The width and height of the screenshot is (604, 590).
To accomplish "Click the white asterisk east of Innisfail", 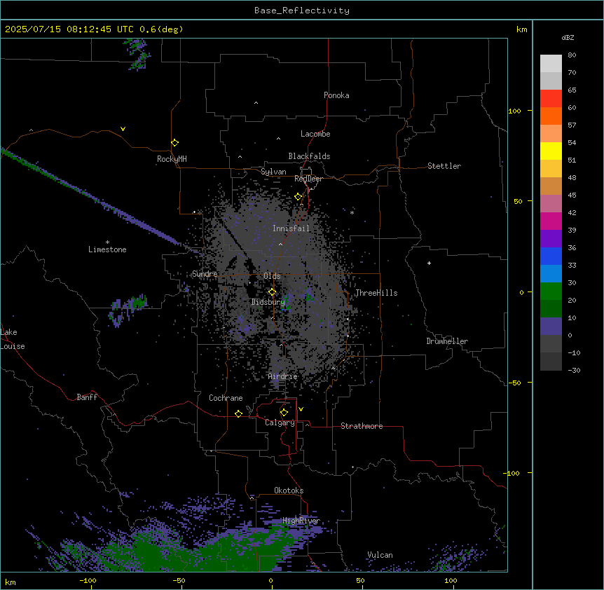I will [352, 212].
